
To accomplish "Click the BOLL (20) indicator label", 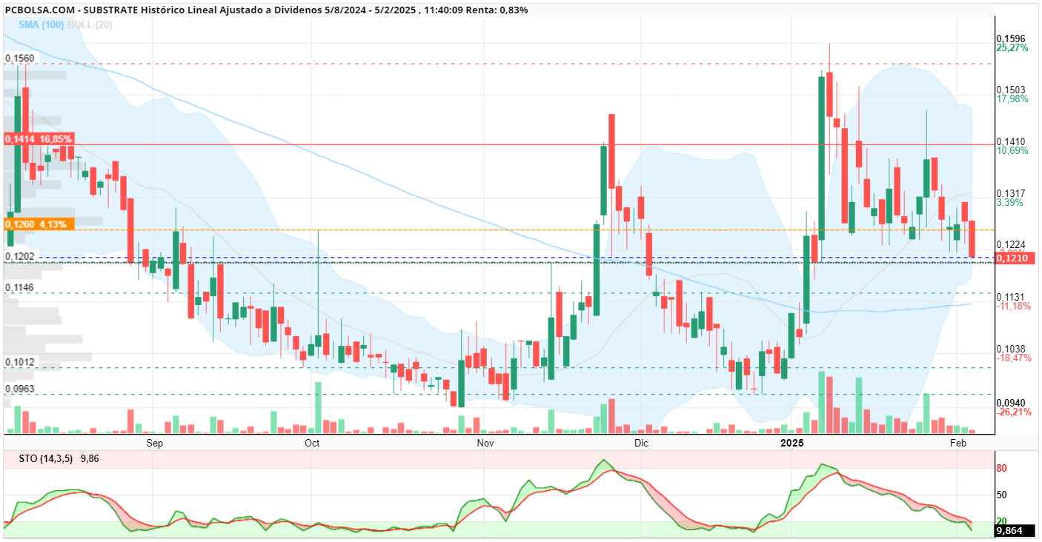I will [90, 24].
